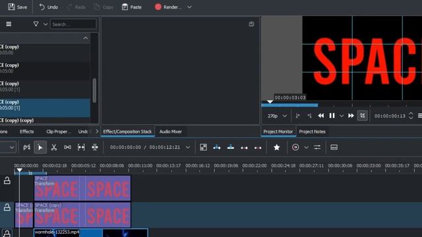Toggle the timeline compositing track icon

point(26,147)
